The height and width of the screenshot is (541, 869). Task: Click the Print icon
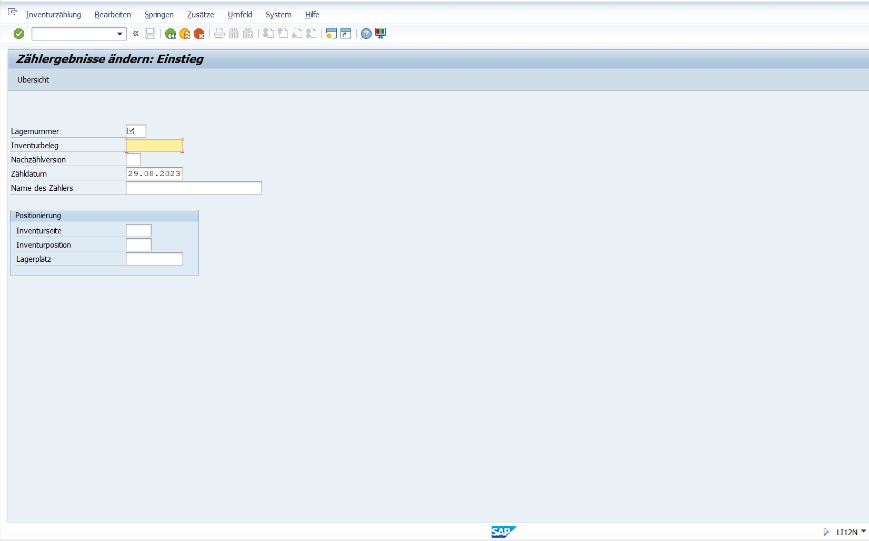click(219, 34)
